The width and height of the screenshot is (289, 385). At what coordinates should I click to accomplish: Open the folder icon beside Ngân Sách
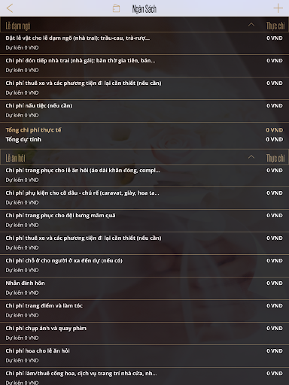pyautogui.click(x=116, y=8)
